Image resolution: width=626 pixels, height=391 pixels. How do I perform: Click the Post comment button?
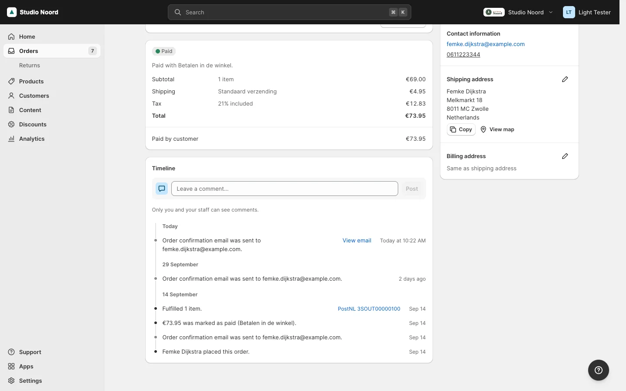412,189
